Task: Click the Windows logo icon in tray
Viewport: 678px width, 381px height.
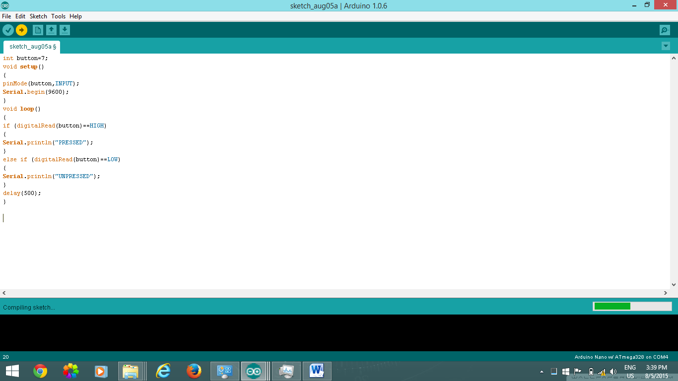Action: 566,371
